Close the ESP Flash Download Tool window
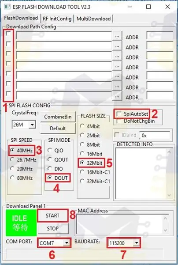 167,7
